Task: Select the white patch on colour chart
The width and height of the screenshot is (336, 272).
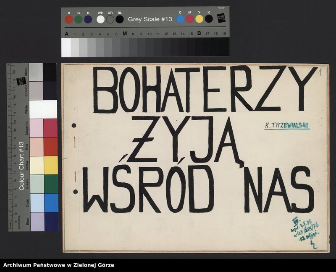Action: tap(43, 109)
